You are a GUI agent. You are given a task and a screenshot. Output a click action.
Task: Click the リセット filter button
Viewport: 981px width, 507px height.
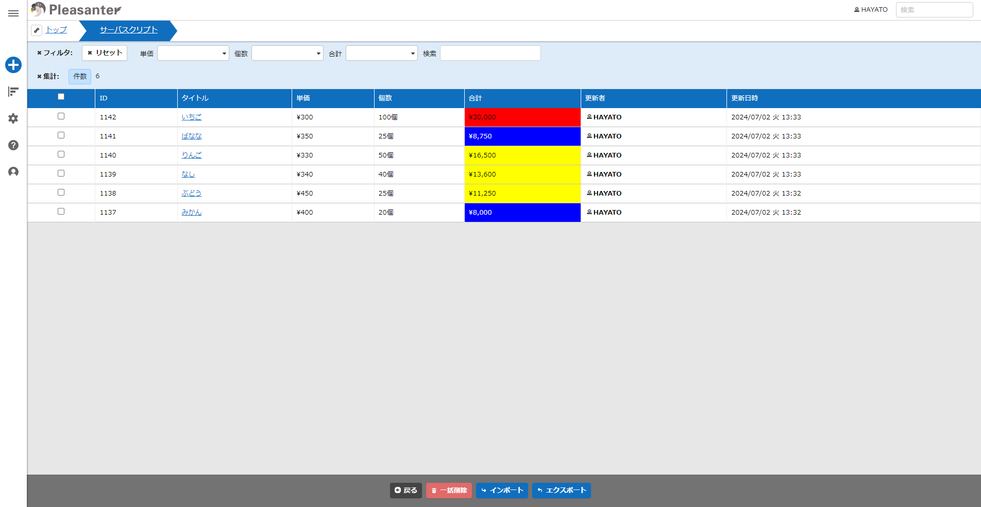click(105, 53)
